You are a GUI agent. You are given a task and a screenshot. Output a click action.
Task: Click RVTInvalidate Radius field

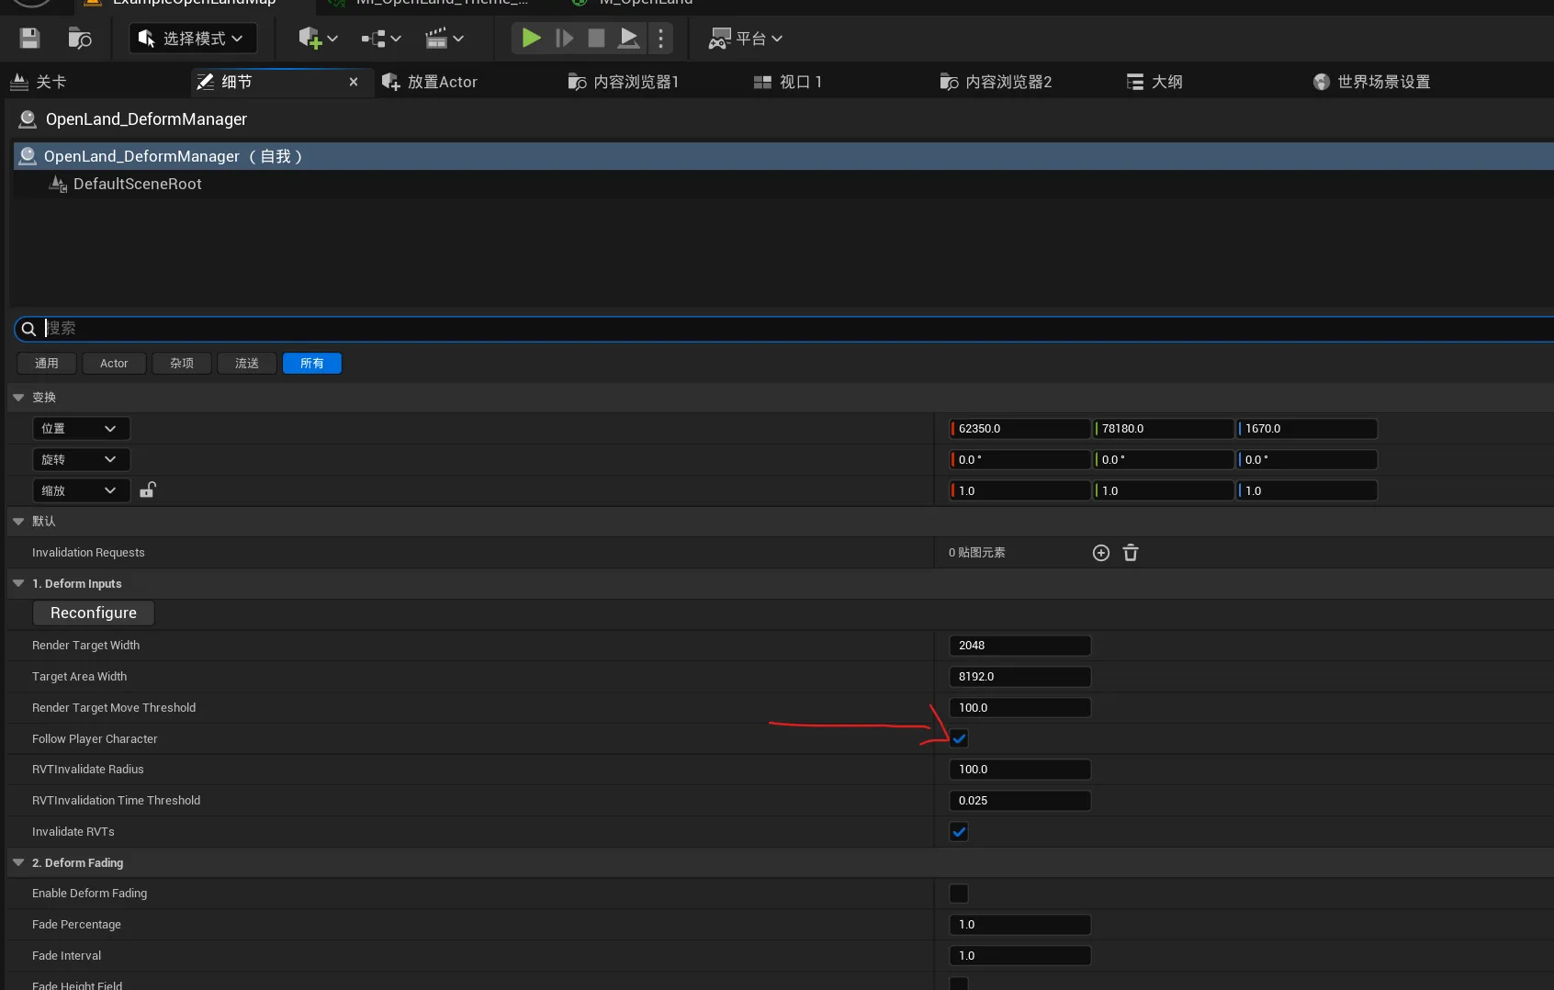coord(1019,770)
